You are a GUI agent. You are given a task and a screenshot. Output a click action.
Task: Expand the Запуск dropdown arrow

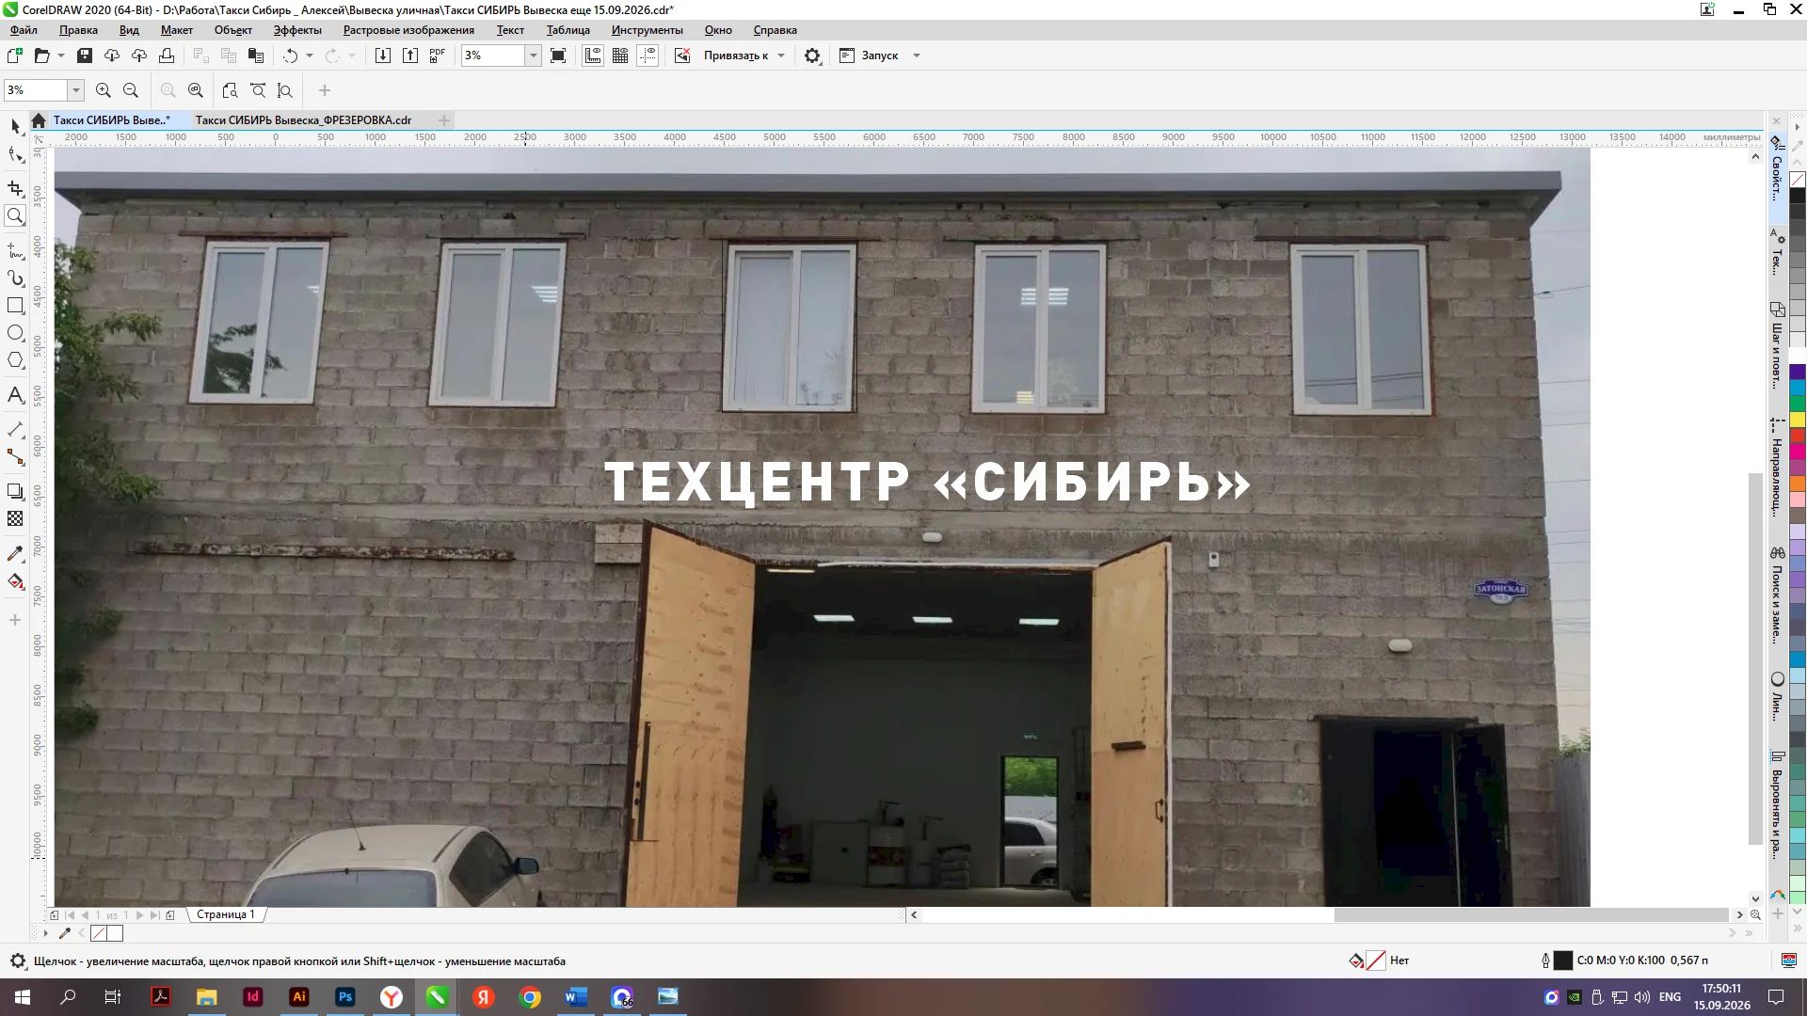917,56
